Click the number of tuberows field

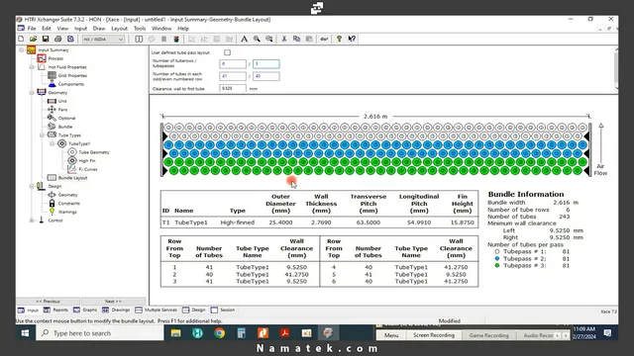coord(233,63)
